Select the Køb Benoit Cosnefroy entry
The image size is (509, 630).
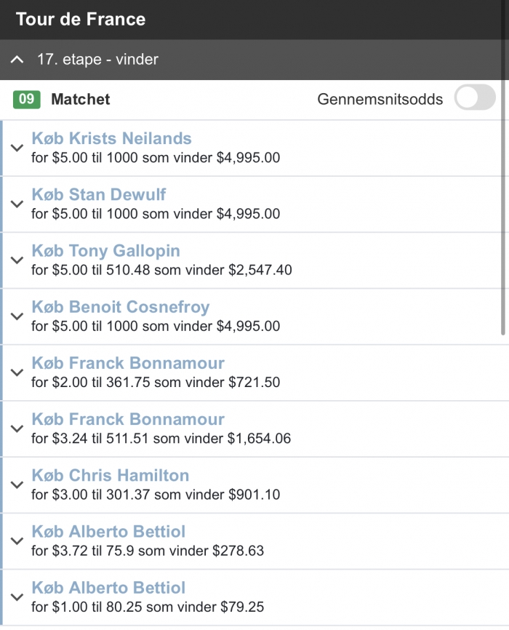coord(121,308)
